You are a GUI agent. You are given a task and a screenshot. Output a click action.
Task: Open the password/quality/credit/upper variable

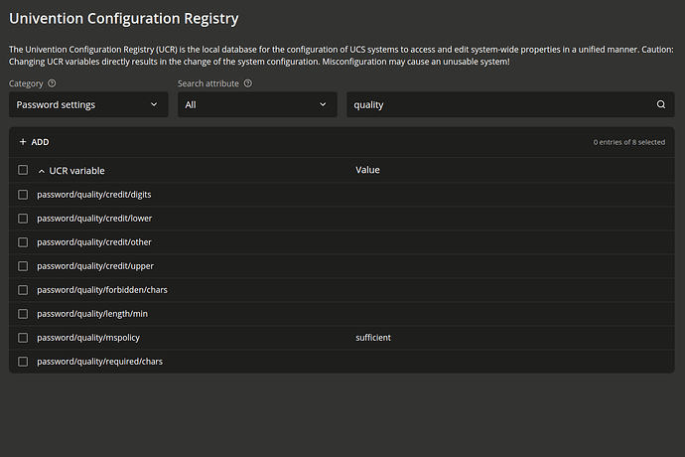click(95, 266)
